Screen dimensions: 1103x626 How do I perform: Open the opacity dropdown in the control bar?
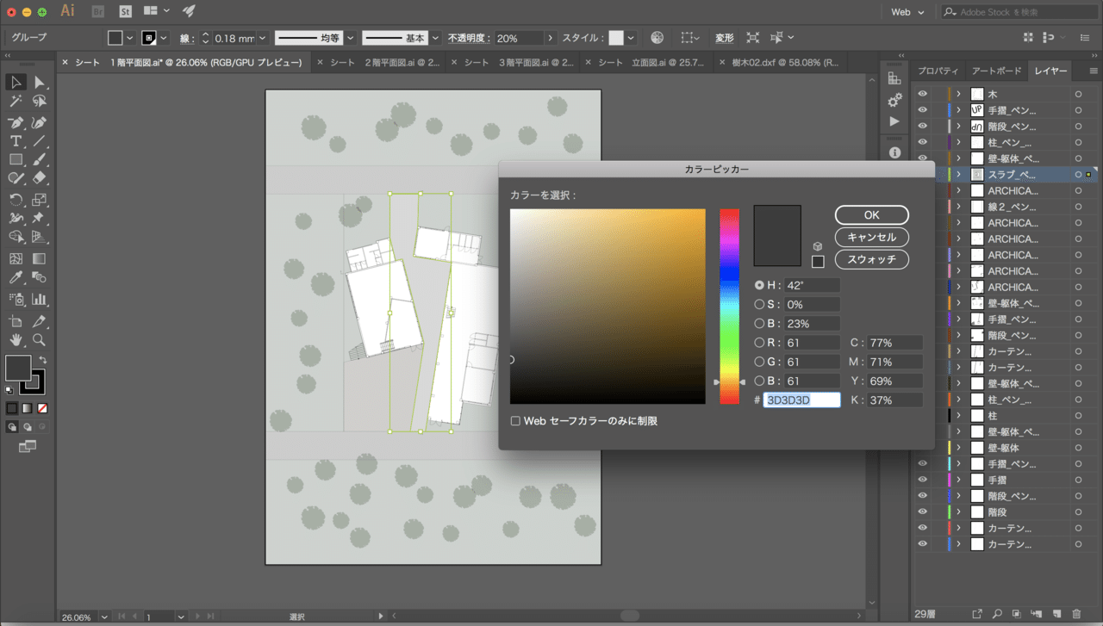pos(549,37)
